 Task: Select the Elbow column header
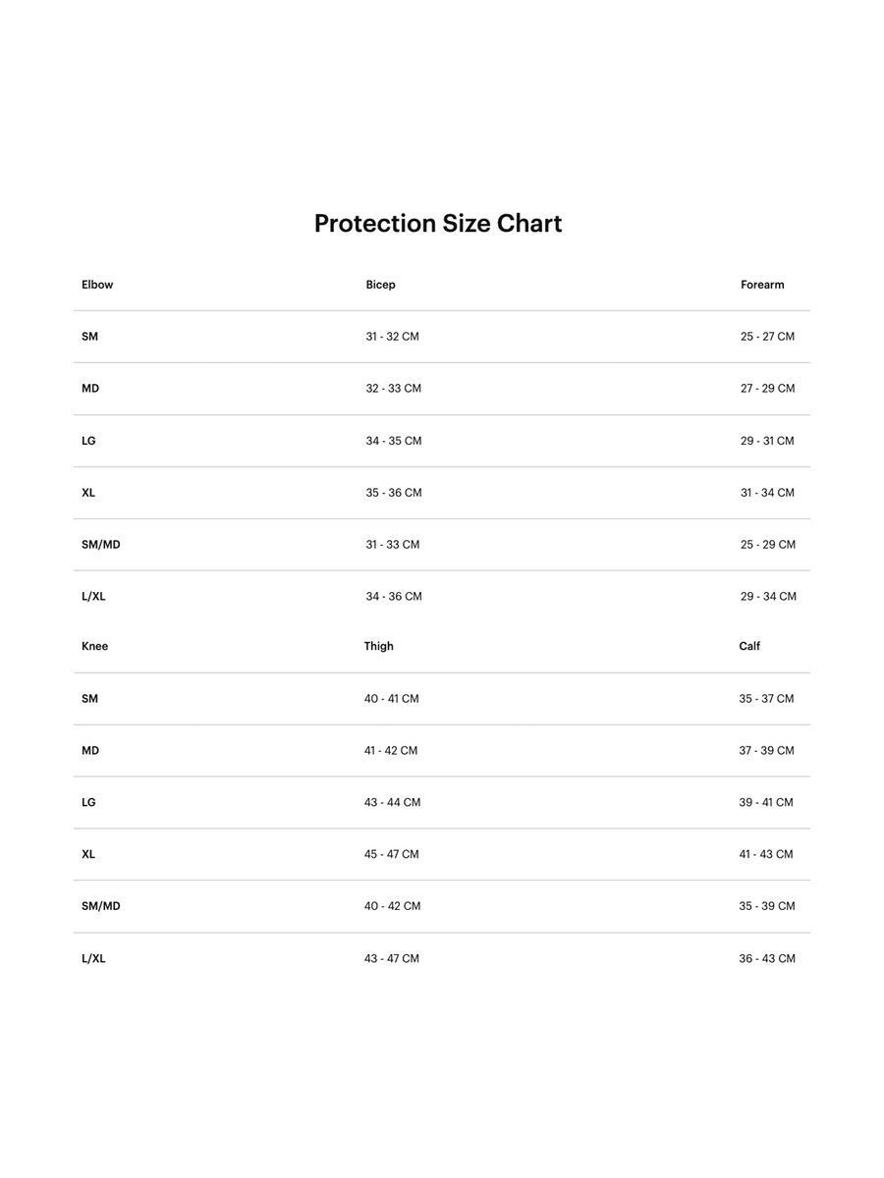[x=97, y=285]
